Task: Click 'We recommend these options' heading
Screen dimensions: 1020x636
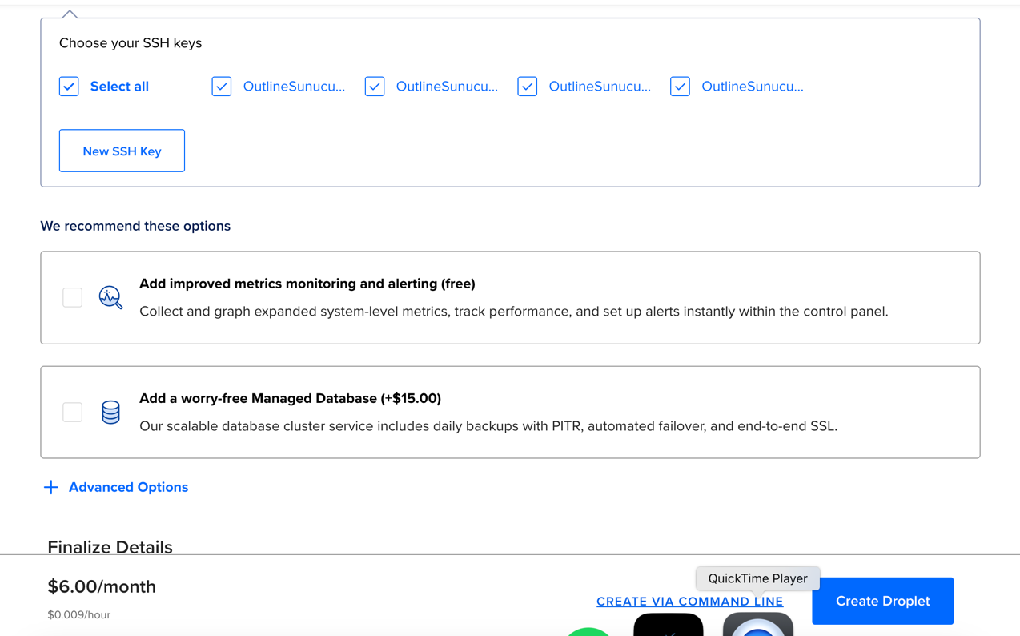Action: [135, 226]
